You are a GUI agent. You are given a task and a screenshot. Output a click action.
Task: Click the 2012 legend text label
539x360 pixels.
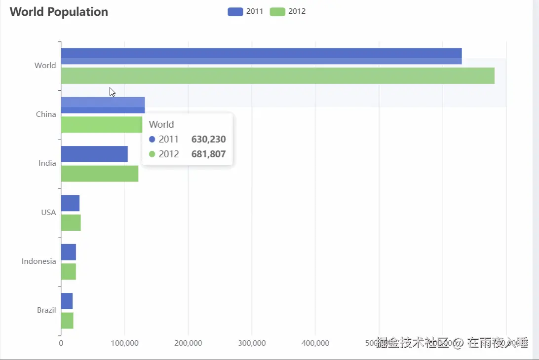pos(297,11)
